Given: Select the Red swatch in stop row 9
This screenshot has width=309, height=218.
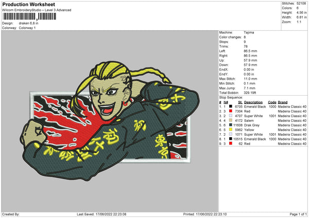Looking at the screenshot, I should [231, 143].
